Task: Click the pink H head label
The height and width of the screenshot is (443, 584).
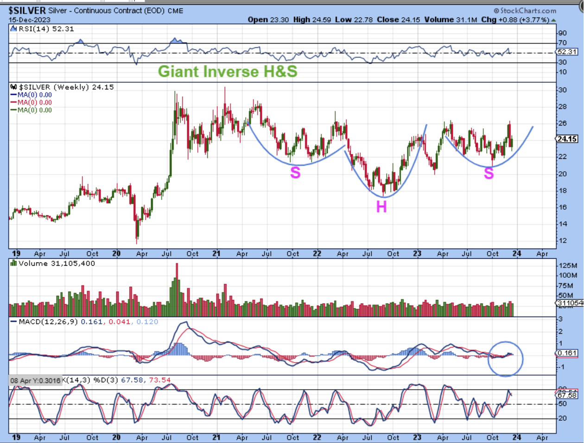Action: click(381, 206)
